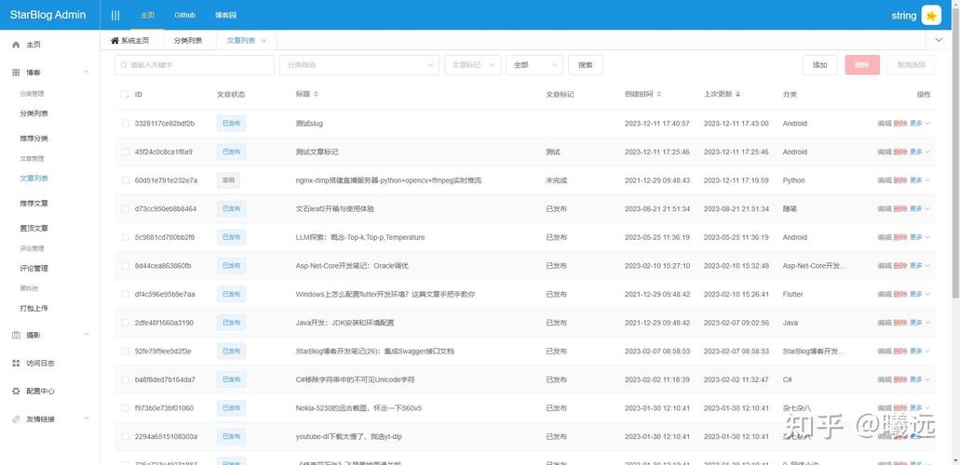
Task: Click the 取消选择 button
Action: [911, 65]
